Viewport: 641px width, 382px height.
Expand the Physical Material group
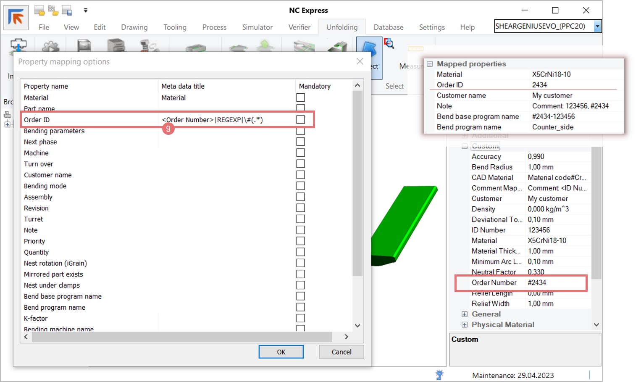[x=465, y=324]
